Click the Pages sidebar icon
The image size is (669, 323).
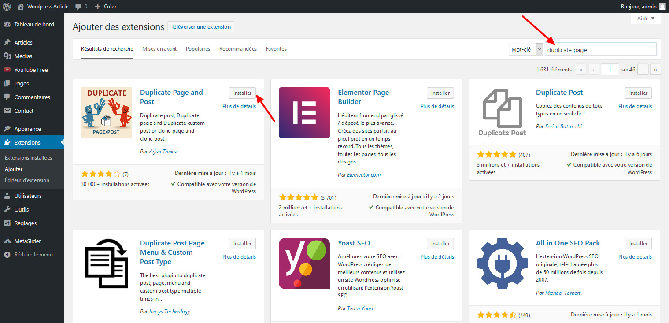pyautogui.click(x=7, y=83)
